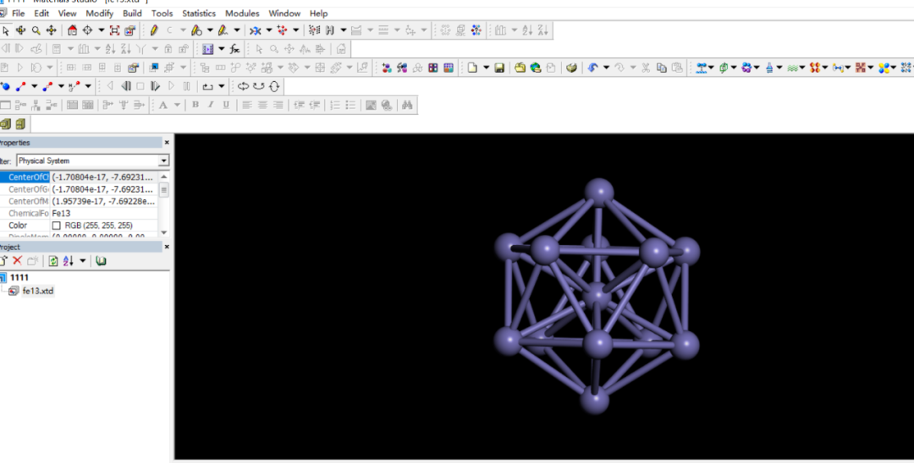
Task: Click the green book icon in Project panel
Action: [x=101, y=261]
